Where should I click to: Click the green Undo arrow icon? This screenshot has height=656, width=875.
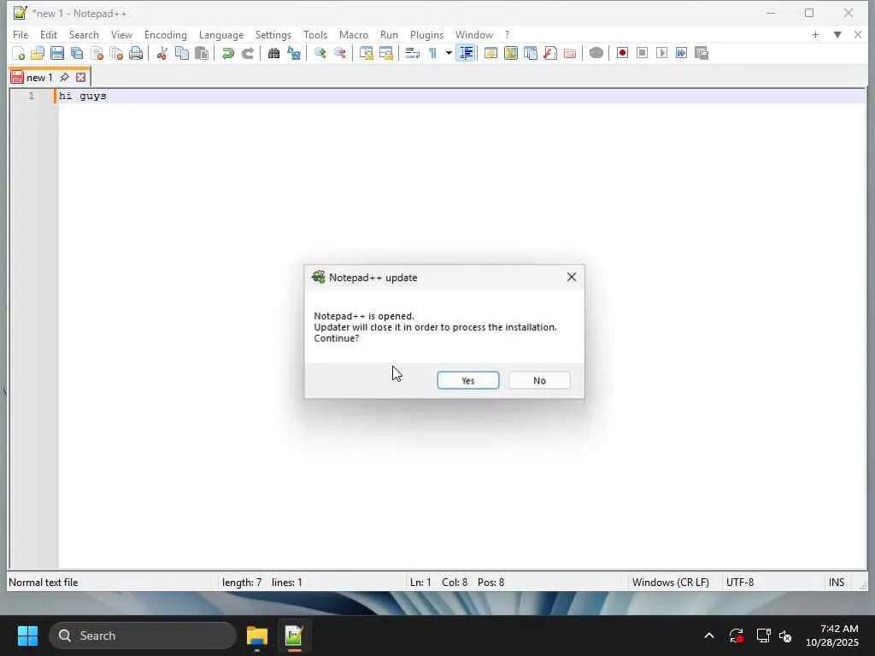(227, 53)
